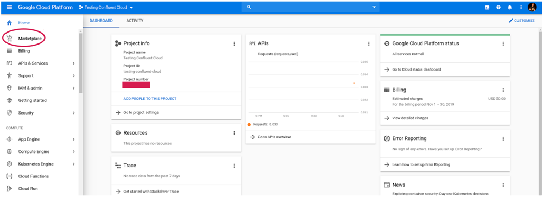Click the Marketplace cart icon

9,39
